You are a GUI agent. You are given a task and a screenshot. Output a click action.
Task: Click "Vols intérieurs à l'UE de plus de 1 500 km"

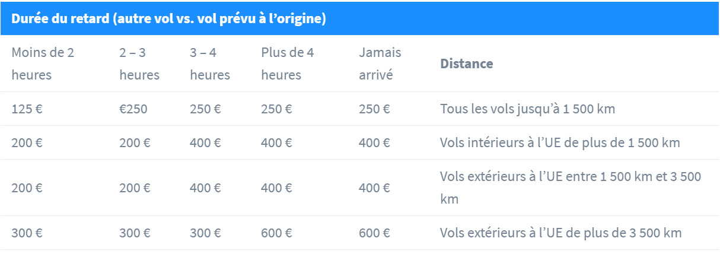(560, 143)
